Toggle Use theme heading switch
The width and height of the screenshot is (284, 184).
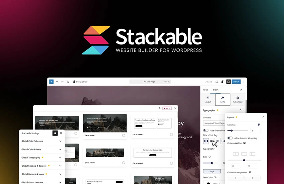pyautogui.click(x=206, y=130)
